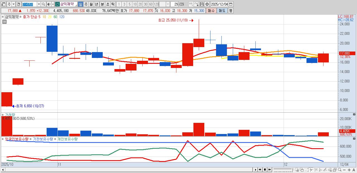Open the dropdown arrow next to speaker icon

click(53, 4)
